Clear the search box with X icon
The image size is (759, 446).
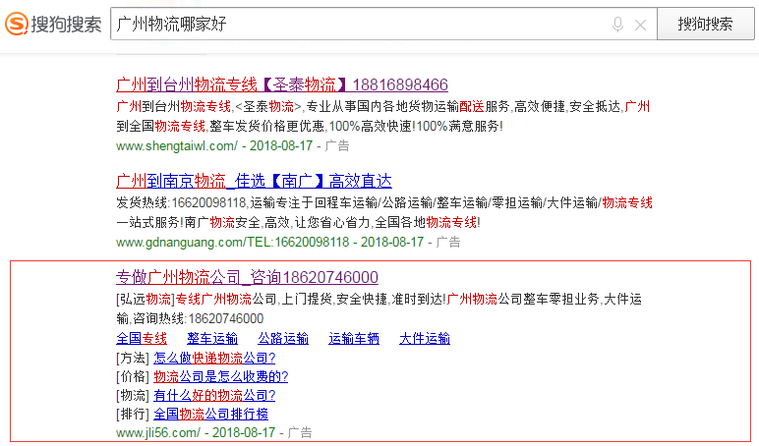pyautogui.click(x=640, y=25)
